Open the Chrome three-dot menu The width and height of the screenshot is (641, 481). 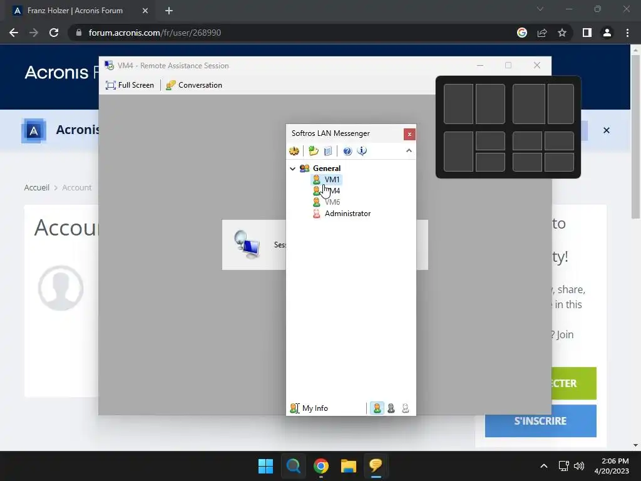(x=627, y=33)
